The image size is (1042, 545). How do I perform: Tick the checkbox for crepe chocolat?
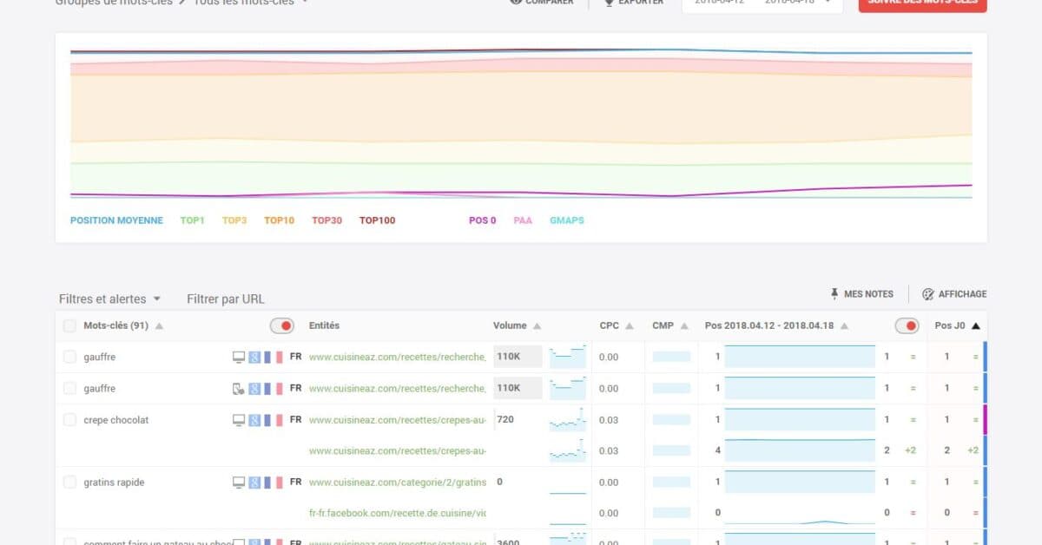tap(69, 420)
